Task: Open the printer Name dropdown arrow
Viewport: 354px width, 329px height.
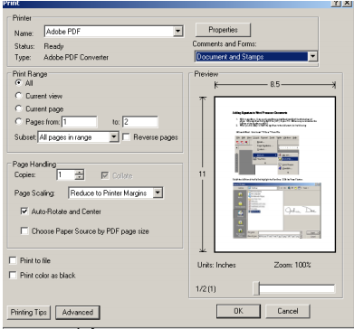Action: (178, 31)
